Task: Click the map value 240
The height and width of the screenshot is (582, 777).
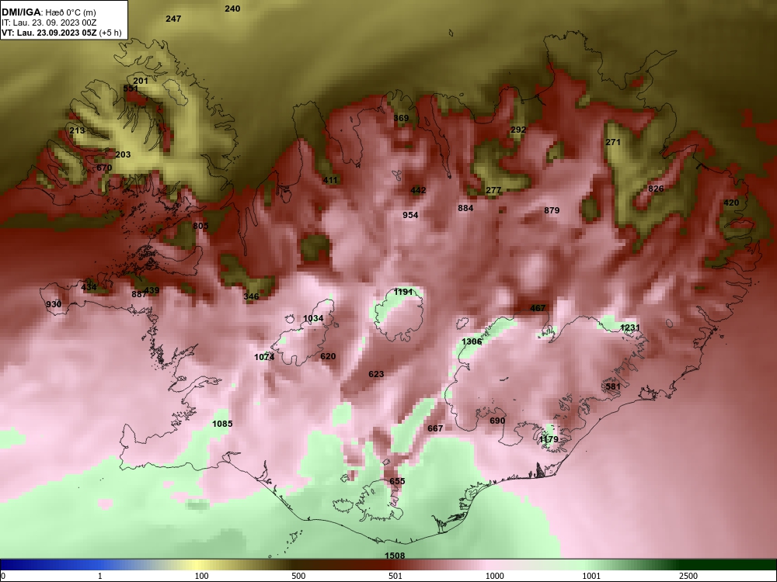Action: pos(232,9)
